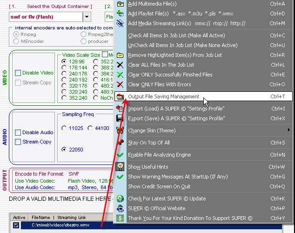Click Check For Latest SUPER Update

click(x=167, y=199)
